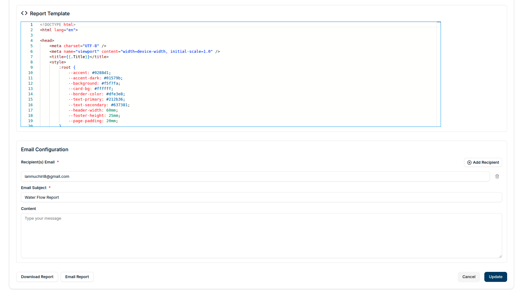This screenshot has height=295, width=519.
Task: Click into the Content message textarea
Action: click(261, 236)
